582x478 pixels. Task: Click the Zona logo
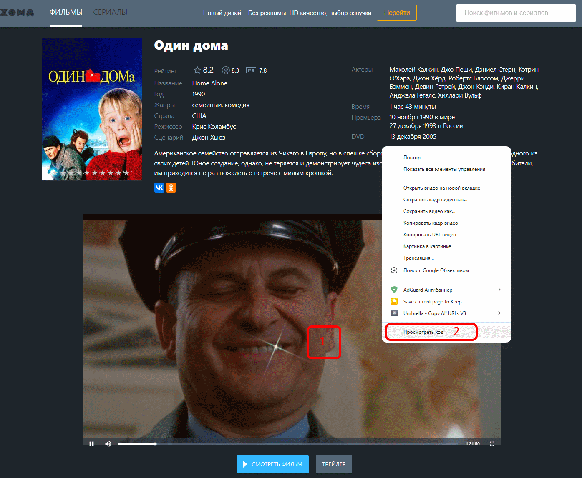point(17,13)
